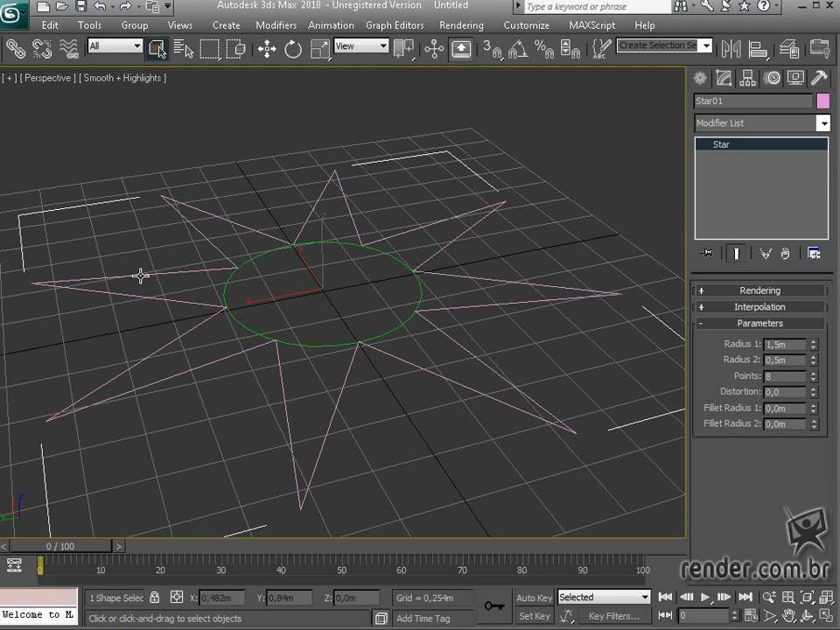Viewport: 840px width, 630px height.
Task: Click the Pin Stack icon
Action: (707, 254)
